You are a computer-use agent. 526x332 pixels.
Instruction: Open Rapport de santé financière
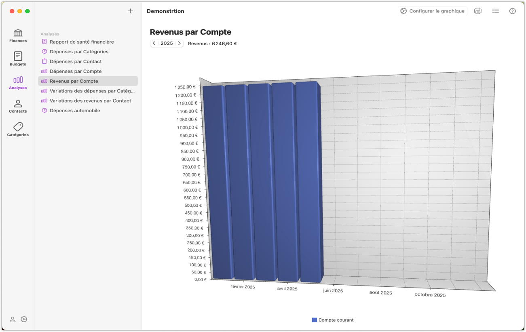pyautogui.click(x=88, y=42)
